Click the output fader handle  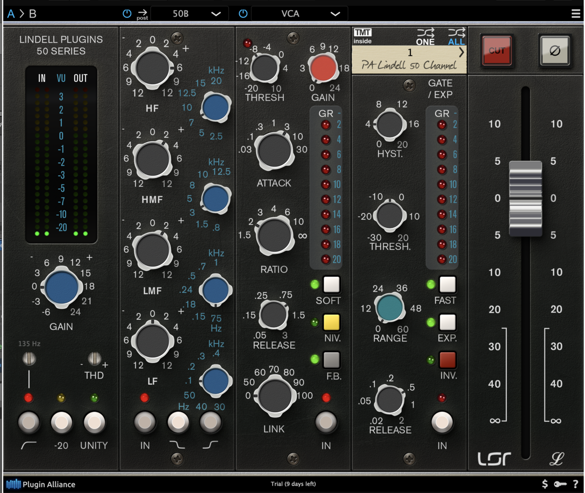point(526,198)
